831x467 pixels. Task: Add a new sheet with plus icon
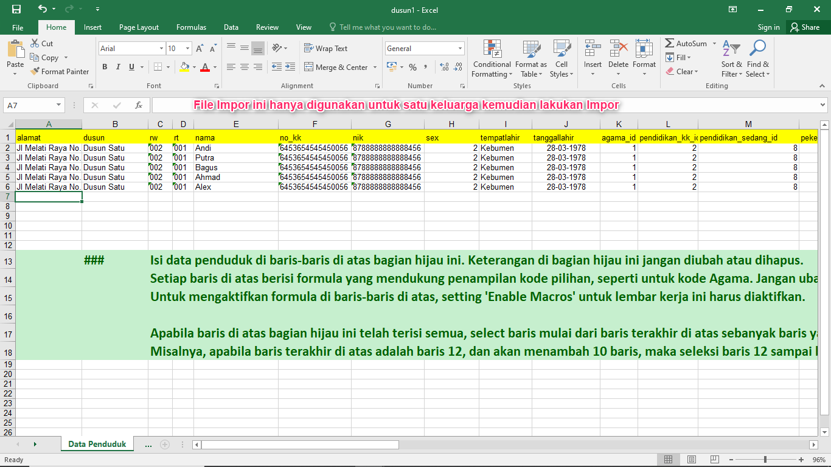click(x=165, y=445)
